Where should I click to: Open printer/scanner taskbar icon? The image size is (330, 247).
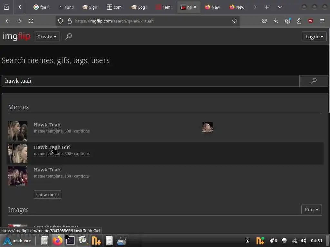tap(121, 241)
